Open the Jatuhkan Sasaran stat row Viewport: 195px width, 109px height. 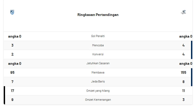coord(98,63)
